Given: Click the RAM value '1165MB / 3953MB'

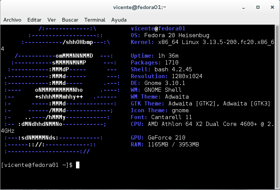Looking at the screenshot, I should point(173,144).
